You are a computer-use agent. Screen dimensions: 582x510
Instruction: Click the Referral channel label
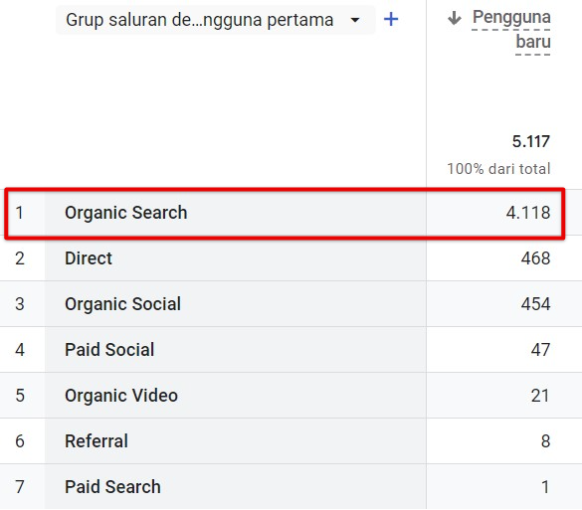97,441
